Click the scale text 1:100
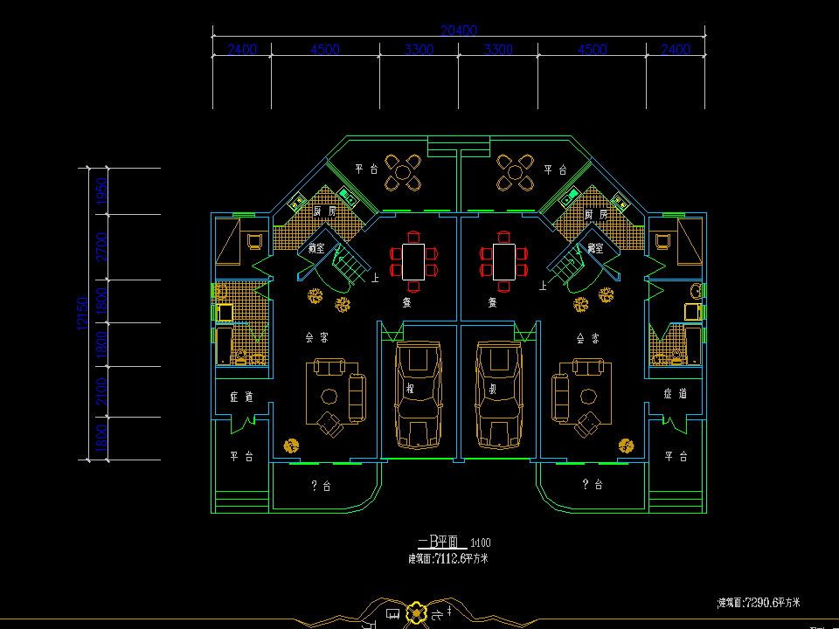This screenshot has width=839, height=629. [480, 543]
